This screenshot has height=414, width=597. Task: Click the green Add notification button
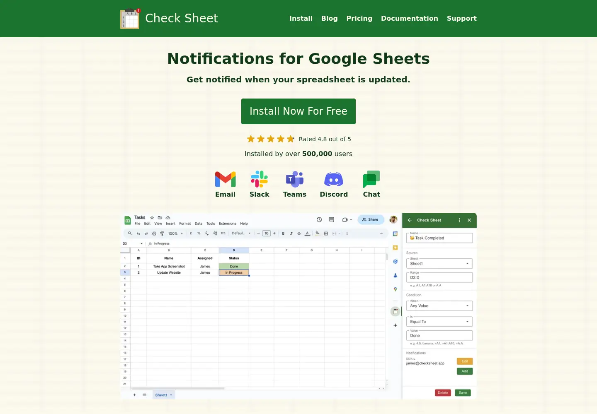tap(465, 371)
